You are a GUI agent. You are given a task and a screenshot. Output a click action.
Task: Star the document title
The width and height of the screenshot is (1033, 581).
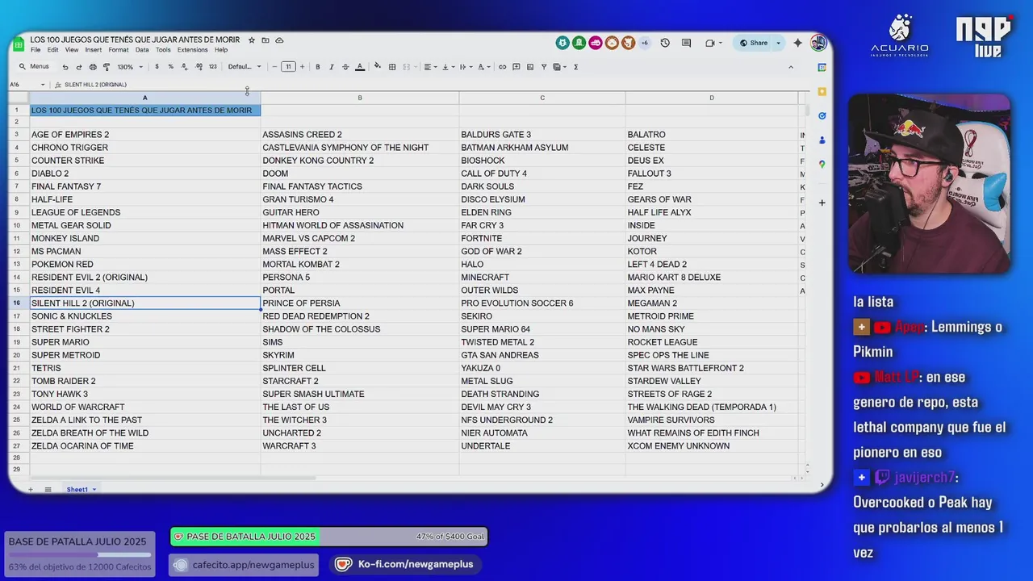[x=252, y=40]
